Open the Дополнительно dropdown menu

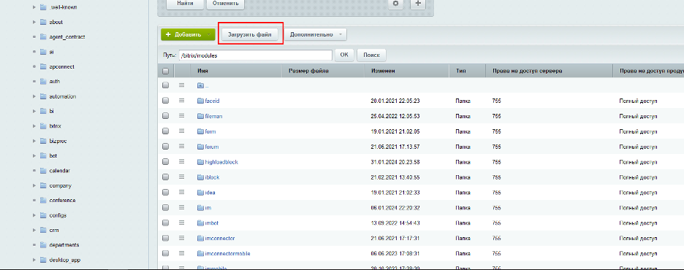[x=316, y=35]
